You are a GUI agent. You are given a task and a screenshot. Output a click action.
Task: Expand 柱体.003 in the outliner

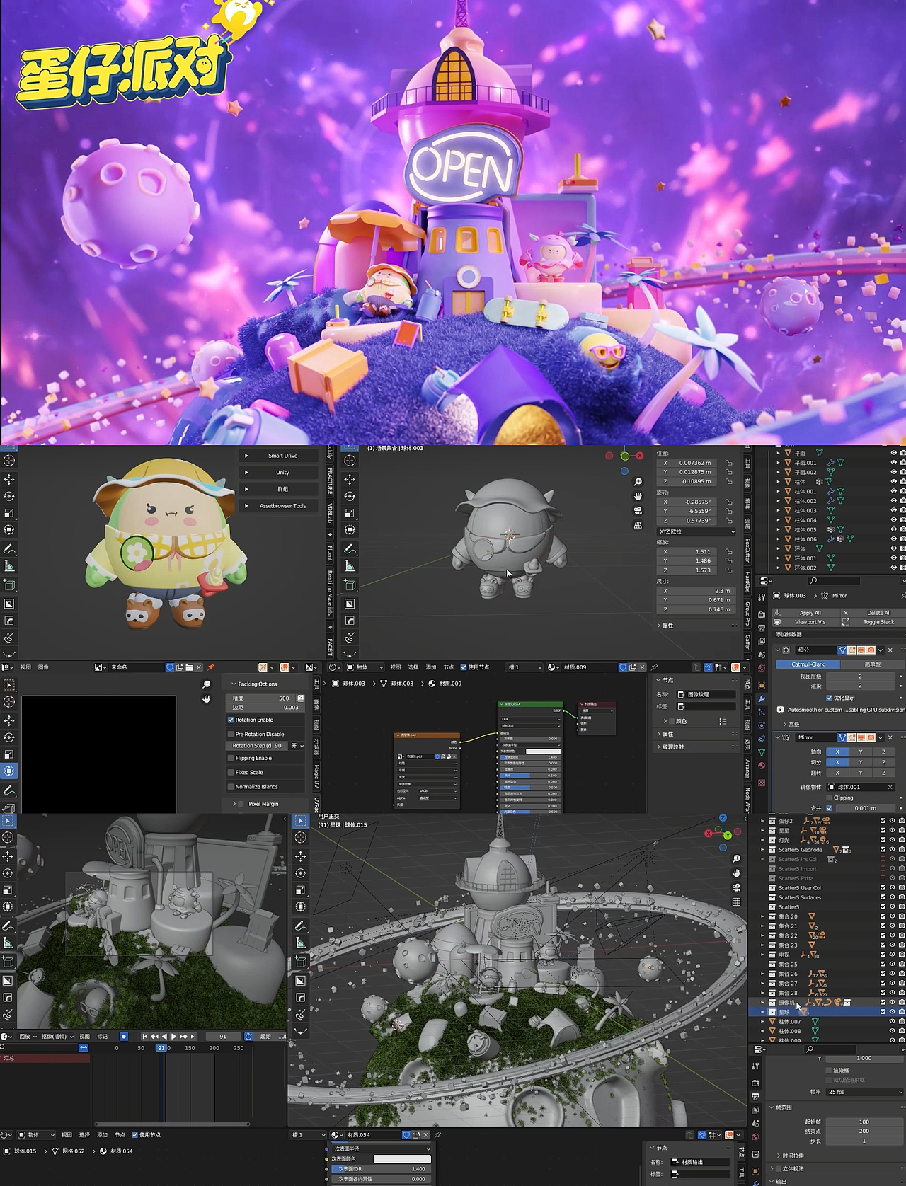779,510
